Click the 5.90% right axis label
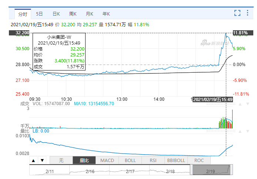Screen dimensions: 257x179 pos(239,49)
